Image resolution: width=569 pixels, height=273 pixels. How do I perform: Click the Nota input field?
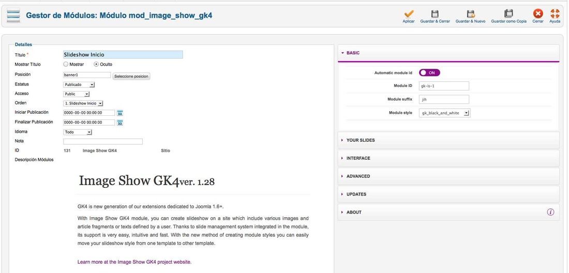pos(103,141)
